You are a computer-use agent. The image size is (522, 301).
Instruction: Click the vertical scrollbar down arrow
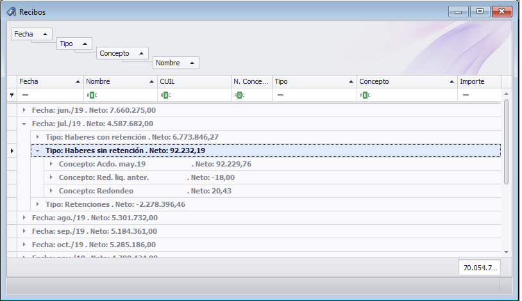pos(506,252)
